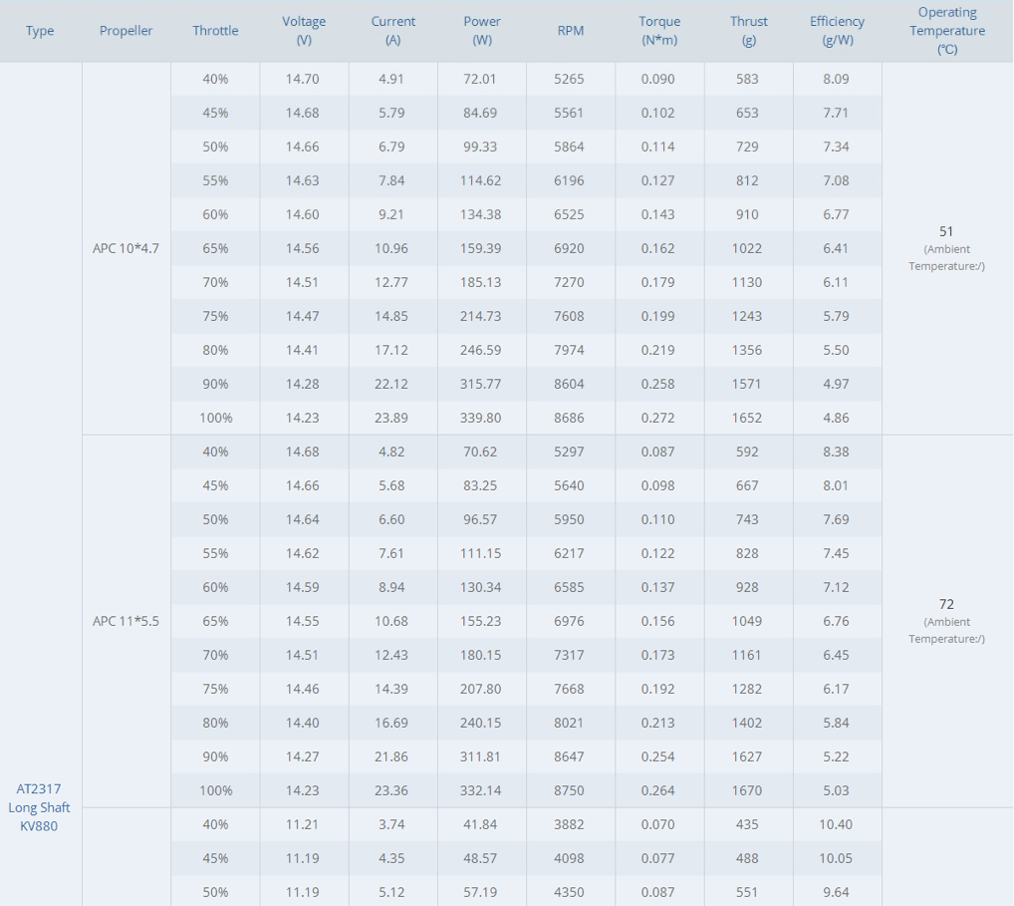The height and width of the screenshot is (906, 1014).
Task: Click the voltage value 11.21
Action: tap(303, 824)
